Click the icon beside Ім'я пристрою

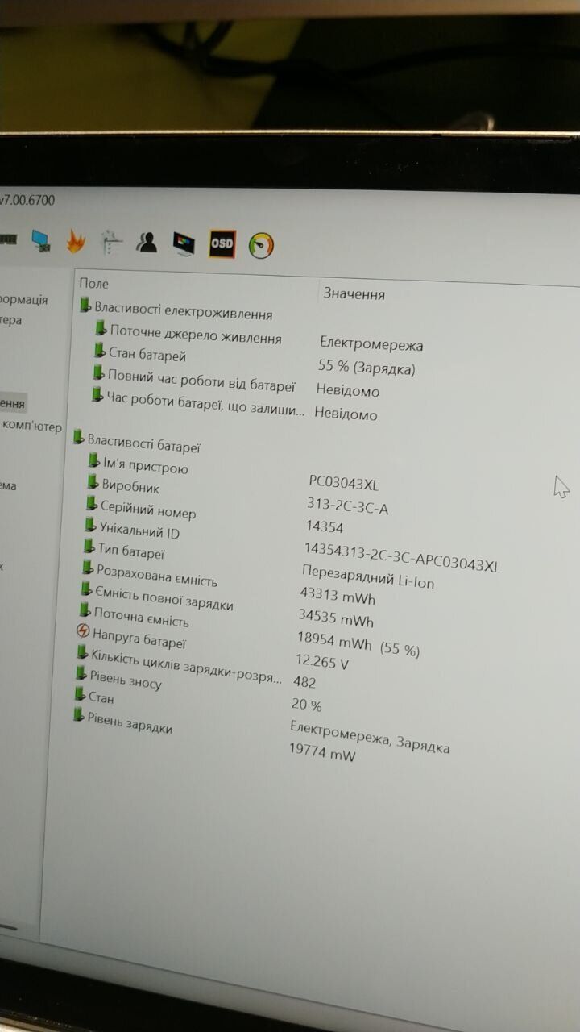point(94,461)
